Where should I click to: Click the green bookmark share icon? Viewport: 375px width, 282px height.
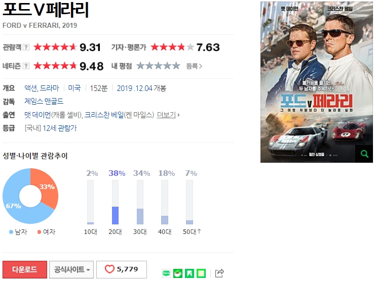pos(190,273)
